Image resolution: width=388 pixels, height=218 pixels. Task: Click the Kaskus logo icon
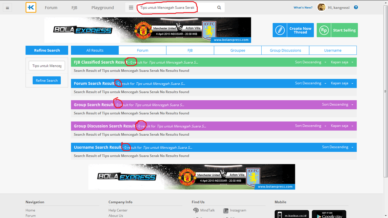[31, 8]
